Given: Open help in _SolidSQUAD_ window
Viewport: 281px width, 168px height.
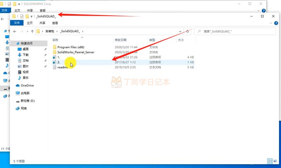Looking at the screenshot, I should [276, 23].
